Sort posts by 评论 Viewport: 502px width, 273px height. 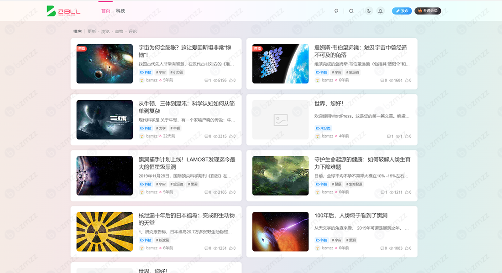click(132, 31)
